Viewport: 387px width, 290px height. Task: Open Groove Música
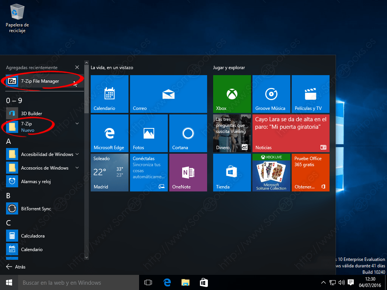(271, 94)
